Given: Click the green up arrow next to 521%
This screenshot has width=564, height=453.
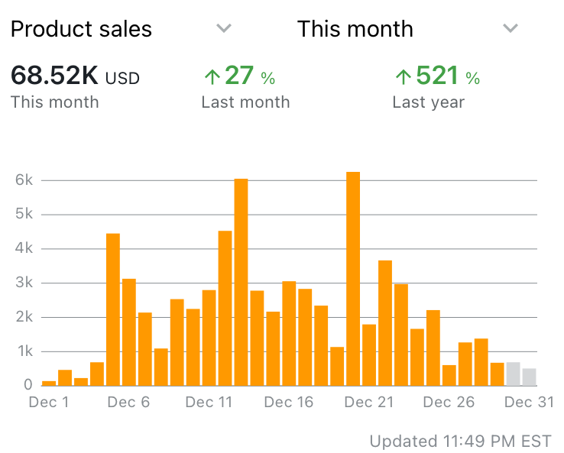Looking at the screenshot, I should point(403,76).
